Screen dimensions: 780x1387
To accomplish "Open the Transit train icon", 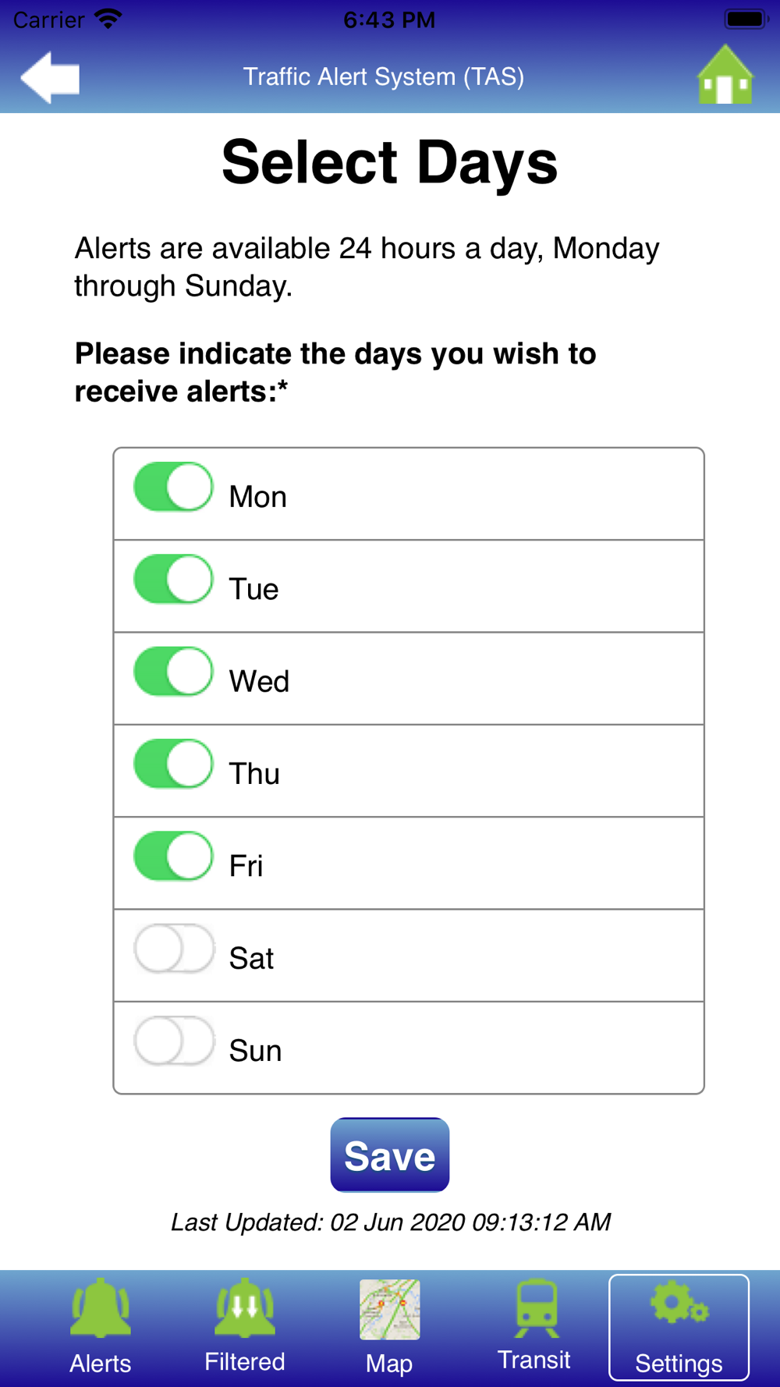I will click(x=536, y=1307).
